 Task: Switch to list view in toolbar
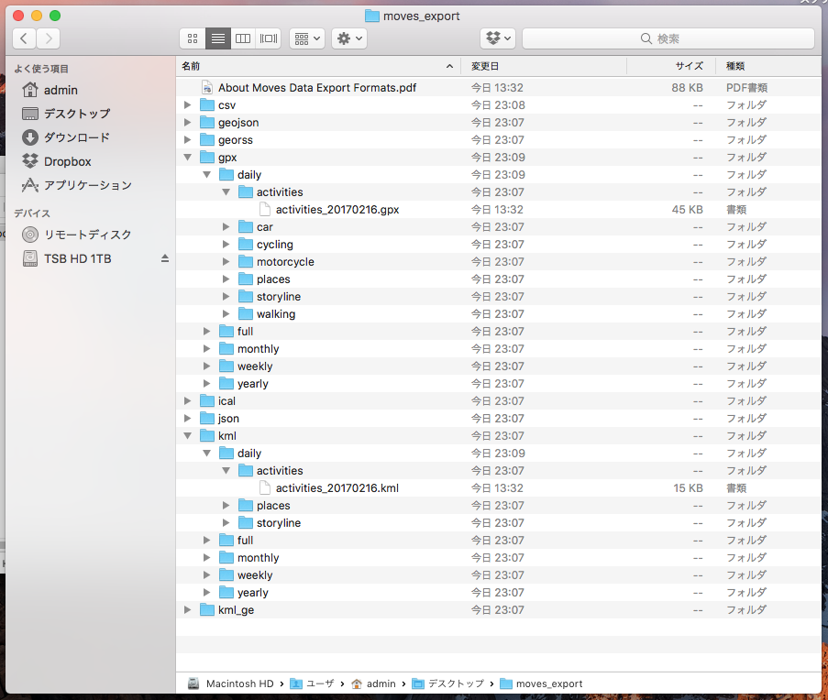pos(217,38)
